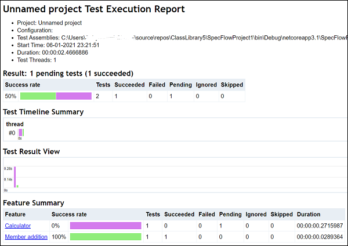Click Member addition's green success rate bar
The image size is (348, 246).
tap(105, 237)
